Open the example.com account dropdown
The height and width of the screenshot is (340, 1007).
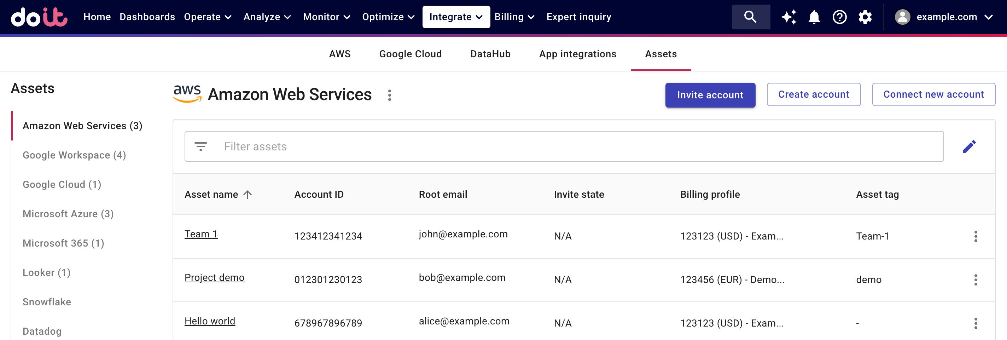[944, 17]
